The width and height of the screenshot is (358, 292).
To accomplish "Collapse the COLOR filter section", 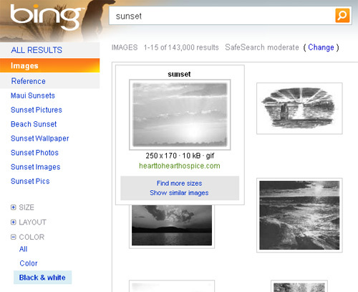I will coord(14,237).
